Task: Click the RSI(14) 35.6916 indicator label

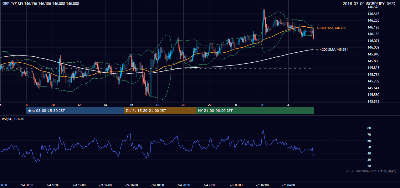Action: (14, 119)
